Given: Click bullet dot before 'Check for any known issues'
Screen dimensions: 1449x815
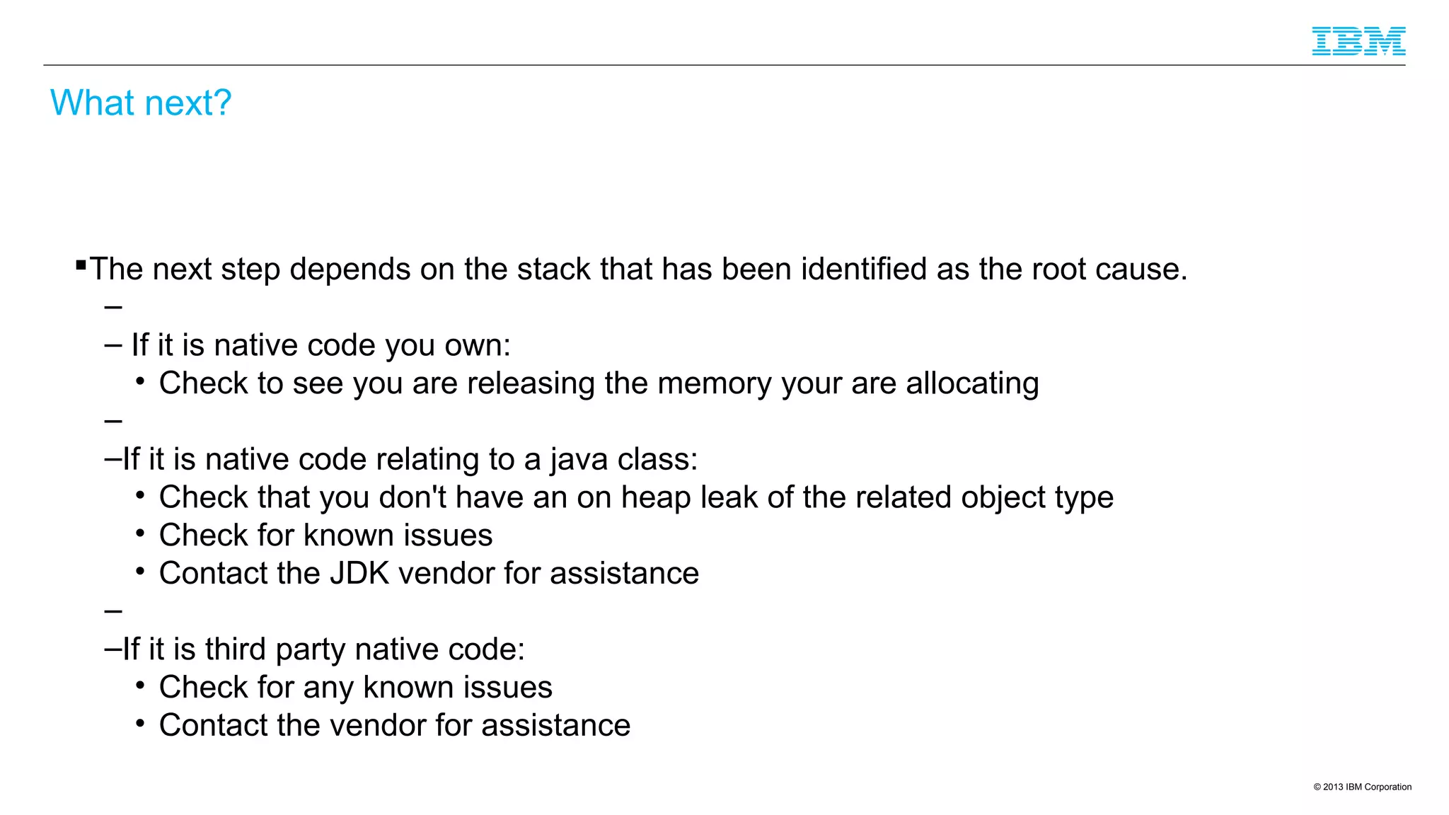Looking at the screenshot, I should point(140,686).
